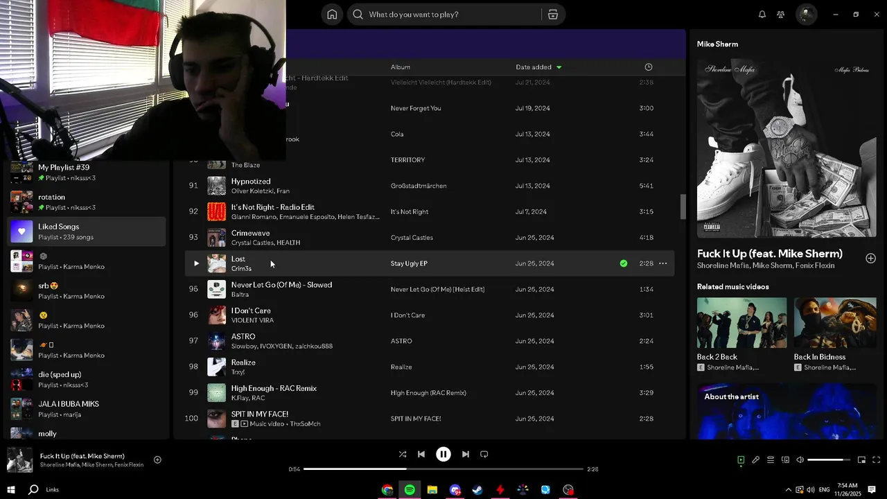This screenshot has width=887, height=499.
Task: Open the srb playlist by Karma Menko
Action: (x=87, y=290)
